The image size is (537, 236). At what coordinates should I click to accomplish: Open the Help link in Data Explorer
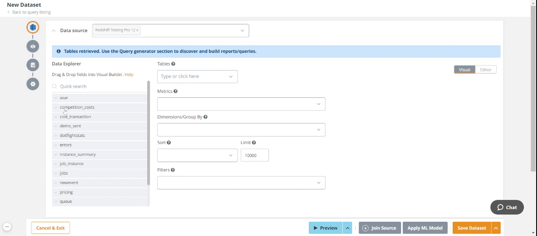click(x=129, y=74)
